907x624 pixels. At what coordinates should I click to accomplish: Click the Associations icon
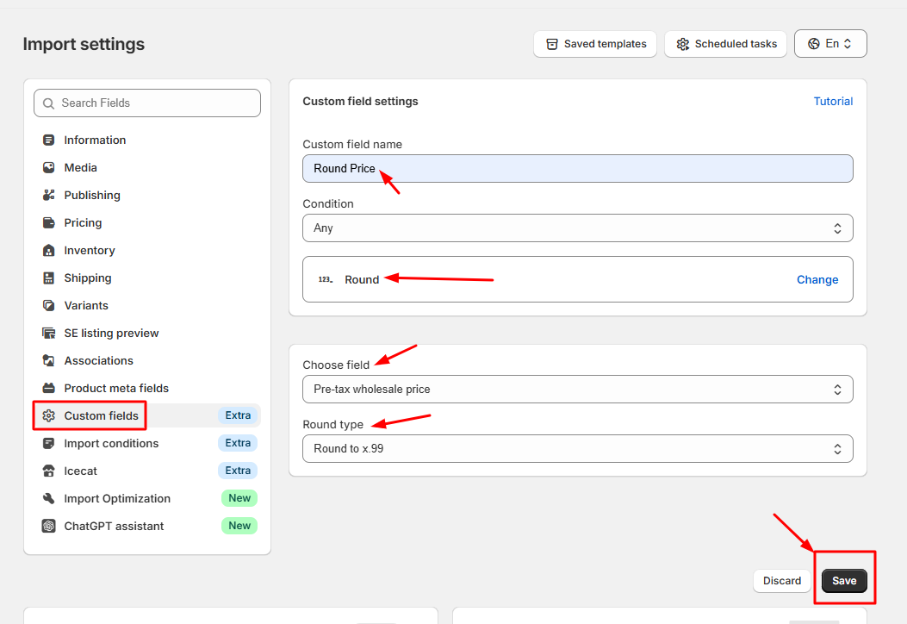coord(48,360)
